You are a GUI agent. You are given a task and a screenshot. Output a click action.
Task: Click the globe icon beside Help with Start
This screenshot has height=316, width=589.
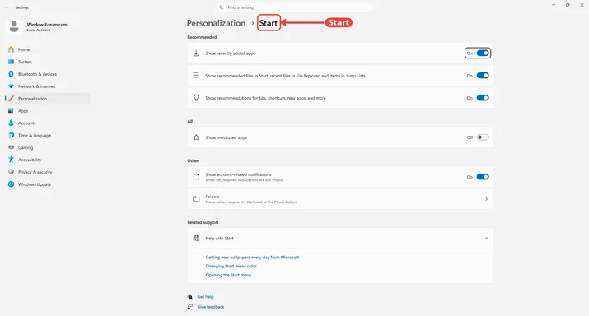coord(196,238)
